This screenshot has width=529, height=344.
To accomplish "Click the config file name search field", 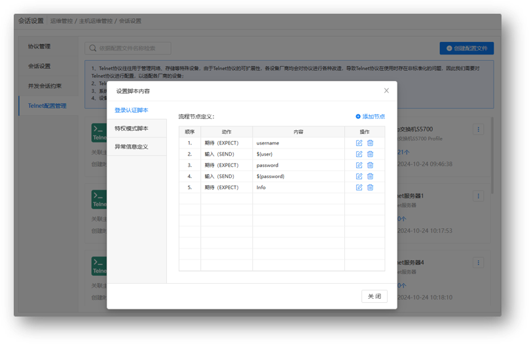I will 130,48.
